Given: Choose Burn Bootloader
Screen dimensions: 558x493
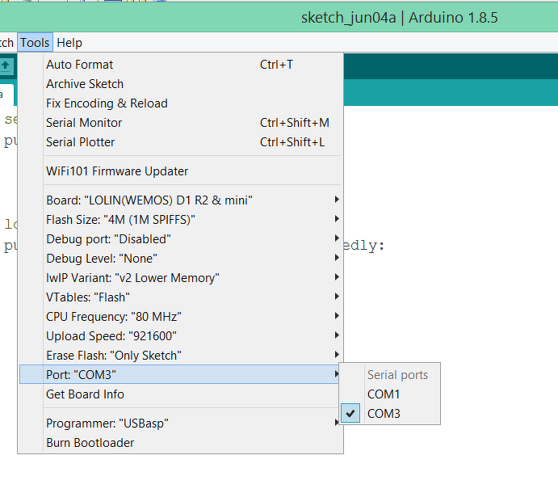Looking at the screenshot, I should click(x=181, y=443).
